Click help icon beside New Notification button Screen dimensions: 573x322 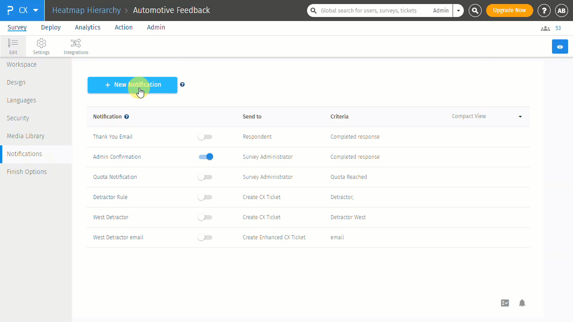(182, 85)
